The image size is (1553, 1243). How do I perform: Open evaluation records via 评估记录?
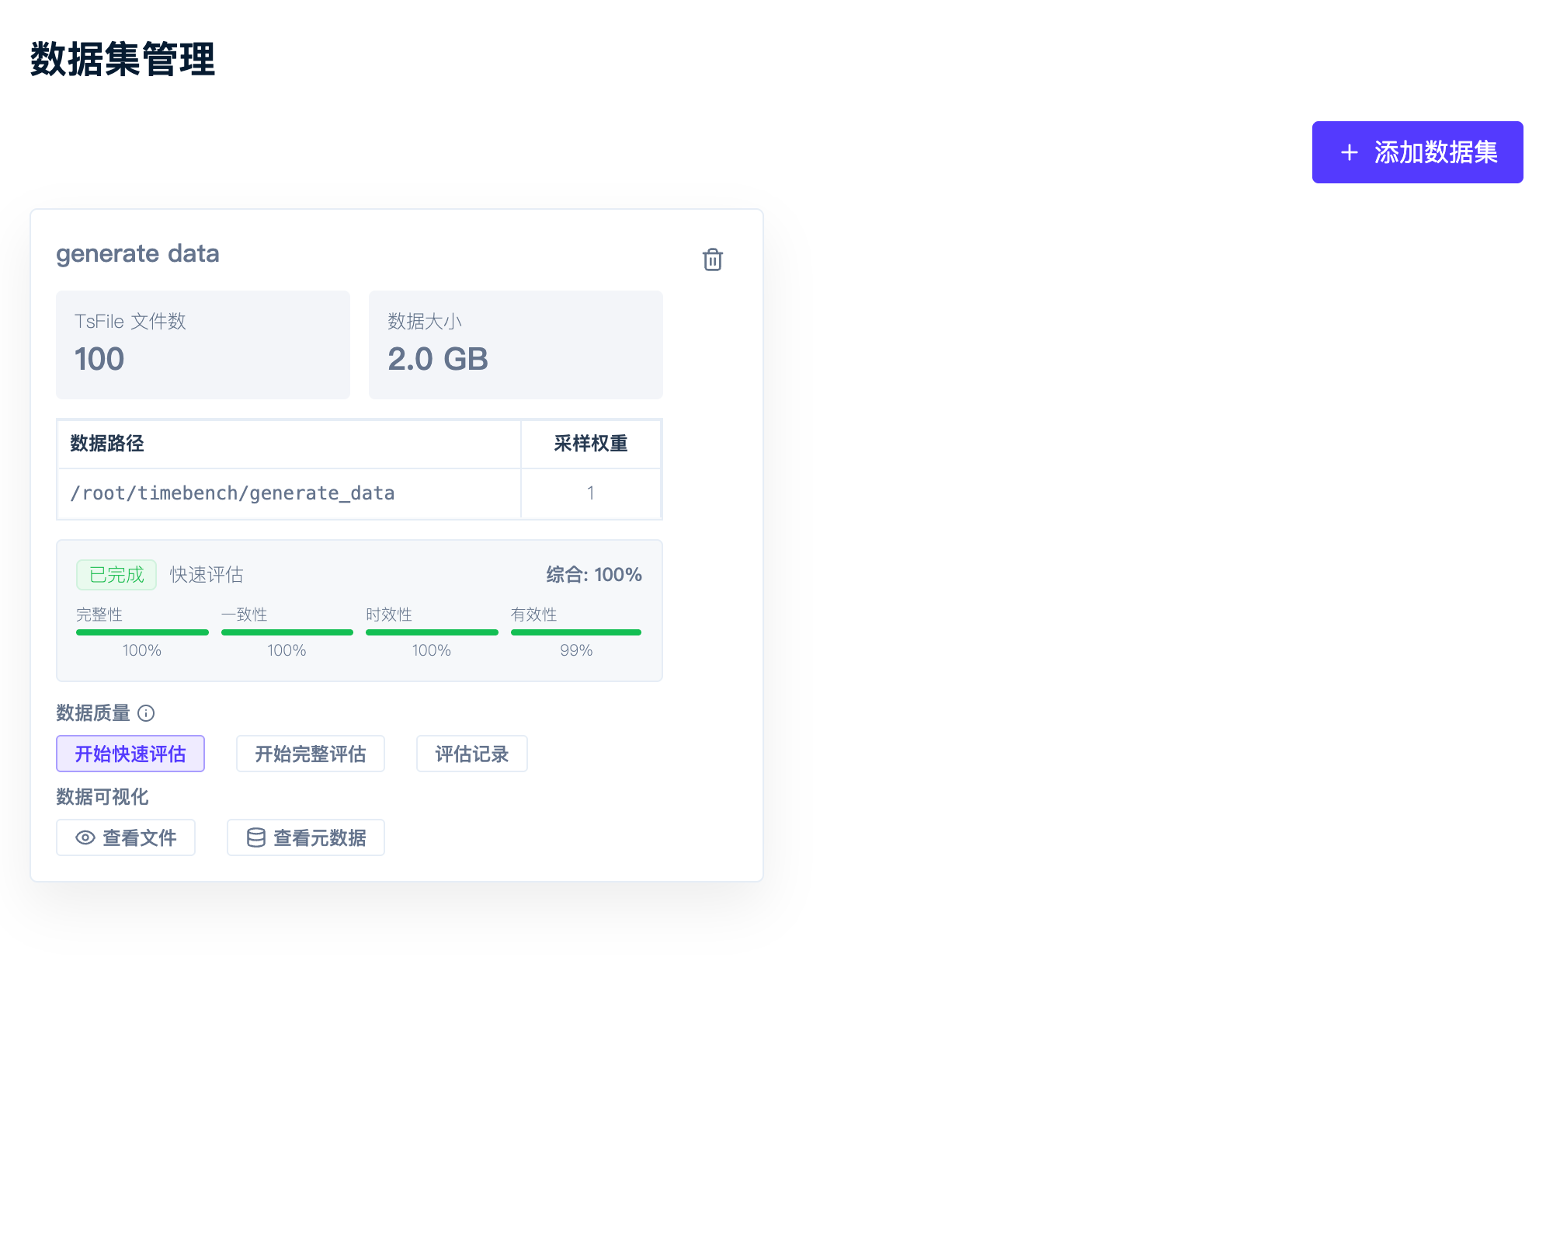472,754
